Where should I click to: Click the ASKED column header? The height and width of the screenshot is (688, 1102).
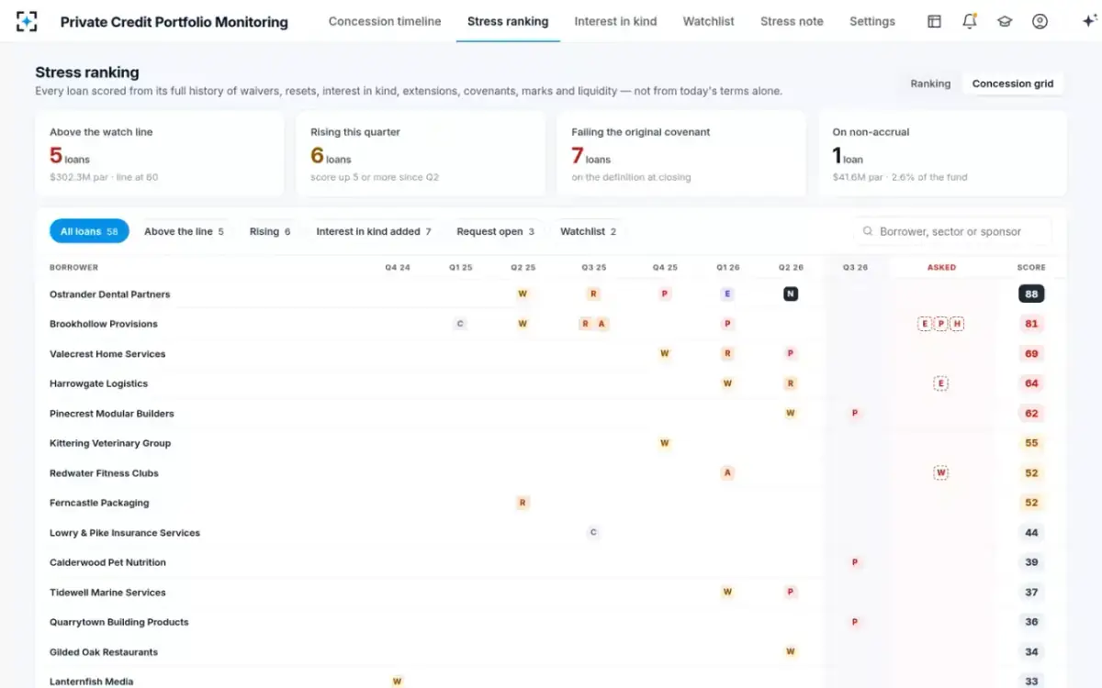click(941, 268)
